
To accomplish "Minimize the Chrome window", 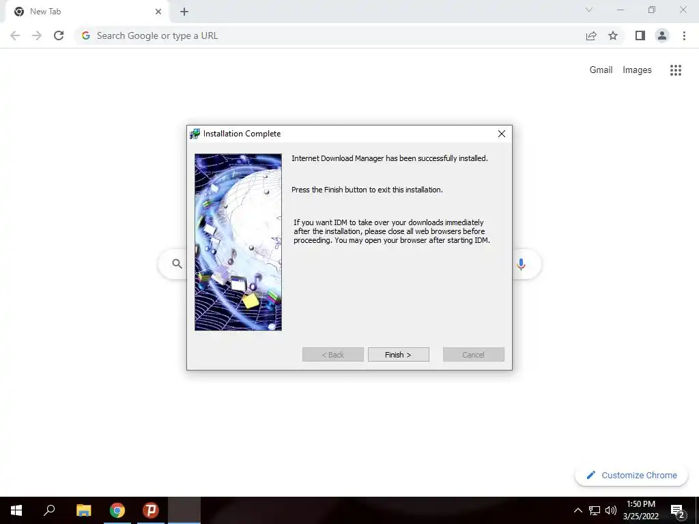I will 620,10.
